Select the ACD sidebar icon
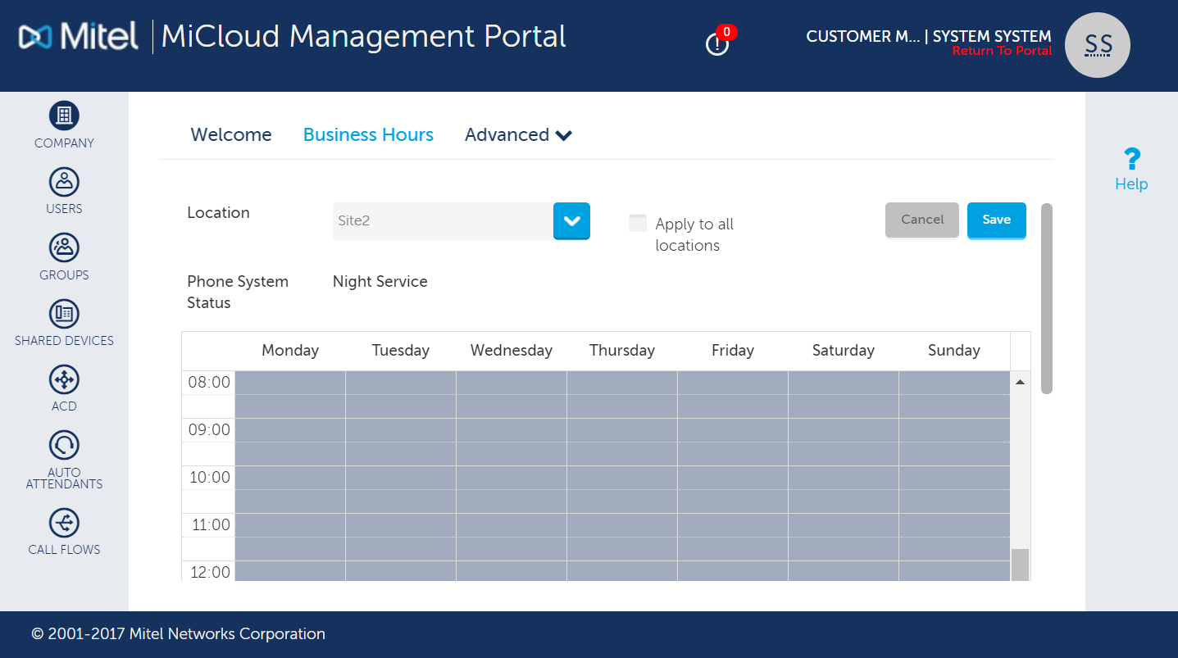The image size is (1178, 658). pyautogui.click(x=64, y=379)
